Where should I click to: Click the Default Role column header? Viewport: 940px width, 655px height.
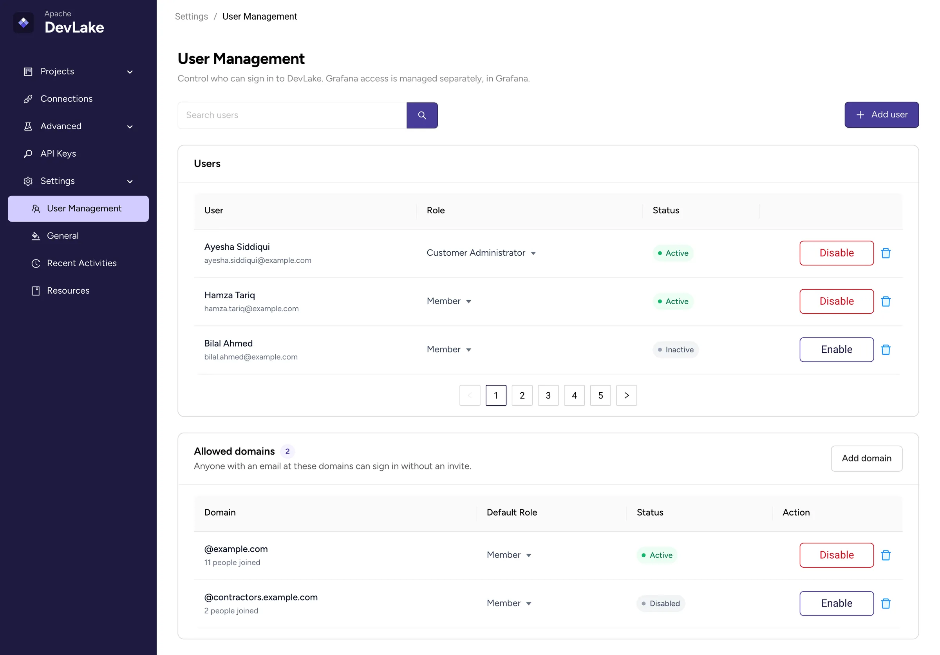[512, 512]
